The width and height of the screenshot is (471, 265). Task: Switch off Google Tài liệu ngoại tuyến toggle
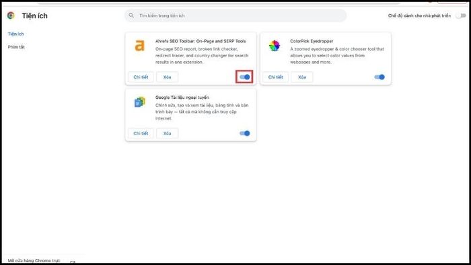tap(244, 133)
